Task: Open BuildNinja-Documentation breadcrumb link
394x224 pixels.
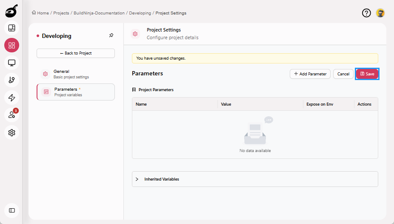Action: (x=99, y=13)
